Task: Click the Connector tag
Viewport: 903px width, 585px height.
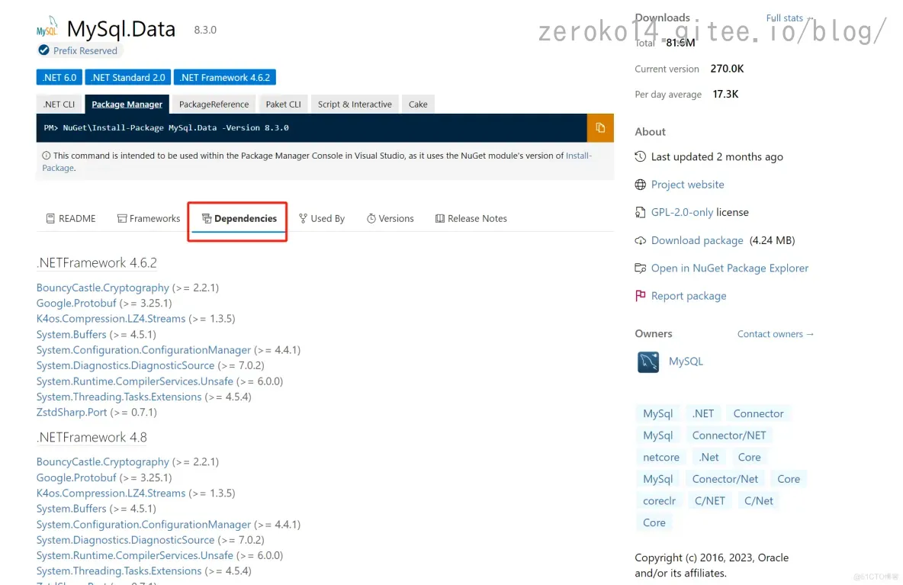Action: (758, 413)
